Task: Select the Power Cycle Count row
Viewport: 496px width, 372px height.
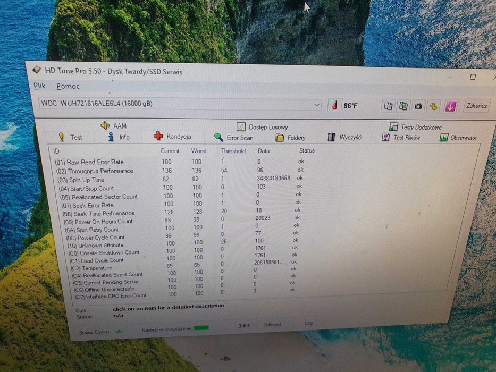Action: pyautogui.click(x=182, y=236)
